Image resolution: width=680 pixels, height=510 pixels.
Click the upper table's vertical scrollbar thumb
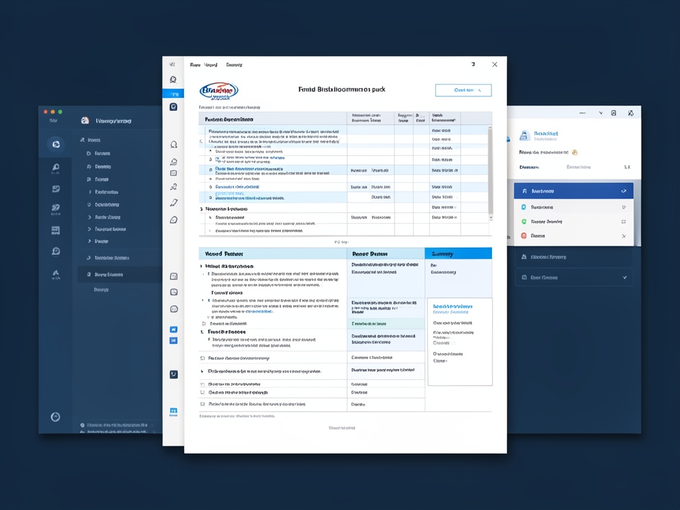point(491,169)
